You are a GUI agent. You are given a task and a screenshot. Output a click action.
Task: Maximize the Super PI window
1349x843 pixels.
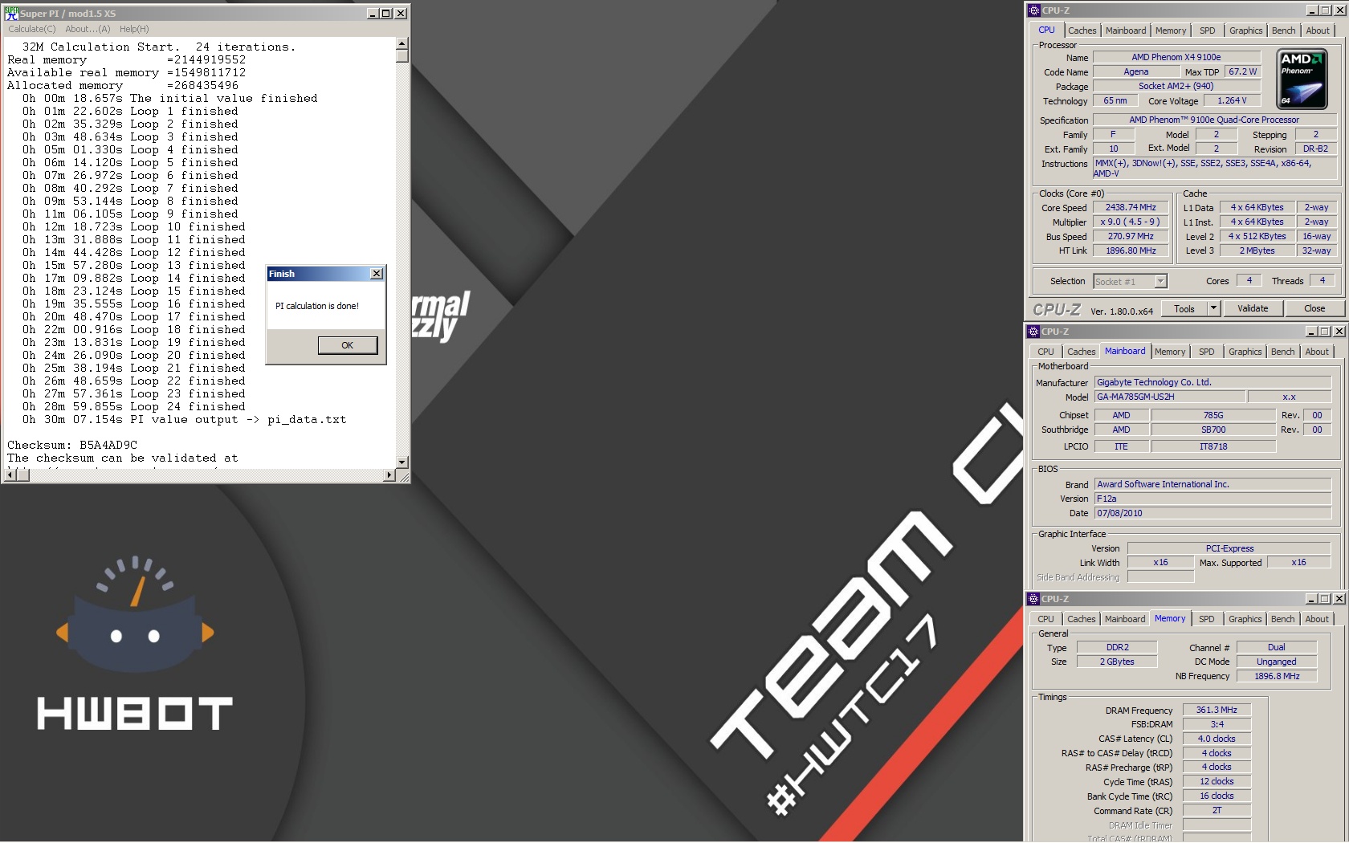386,13
